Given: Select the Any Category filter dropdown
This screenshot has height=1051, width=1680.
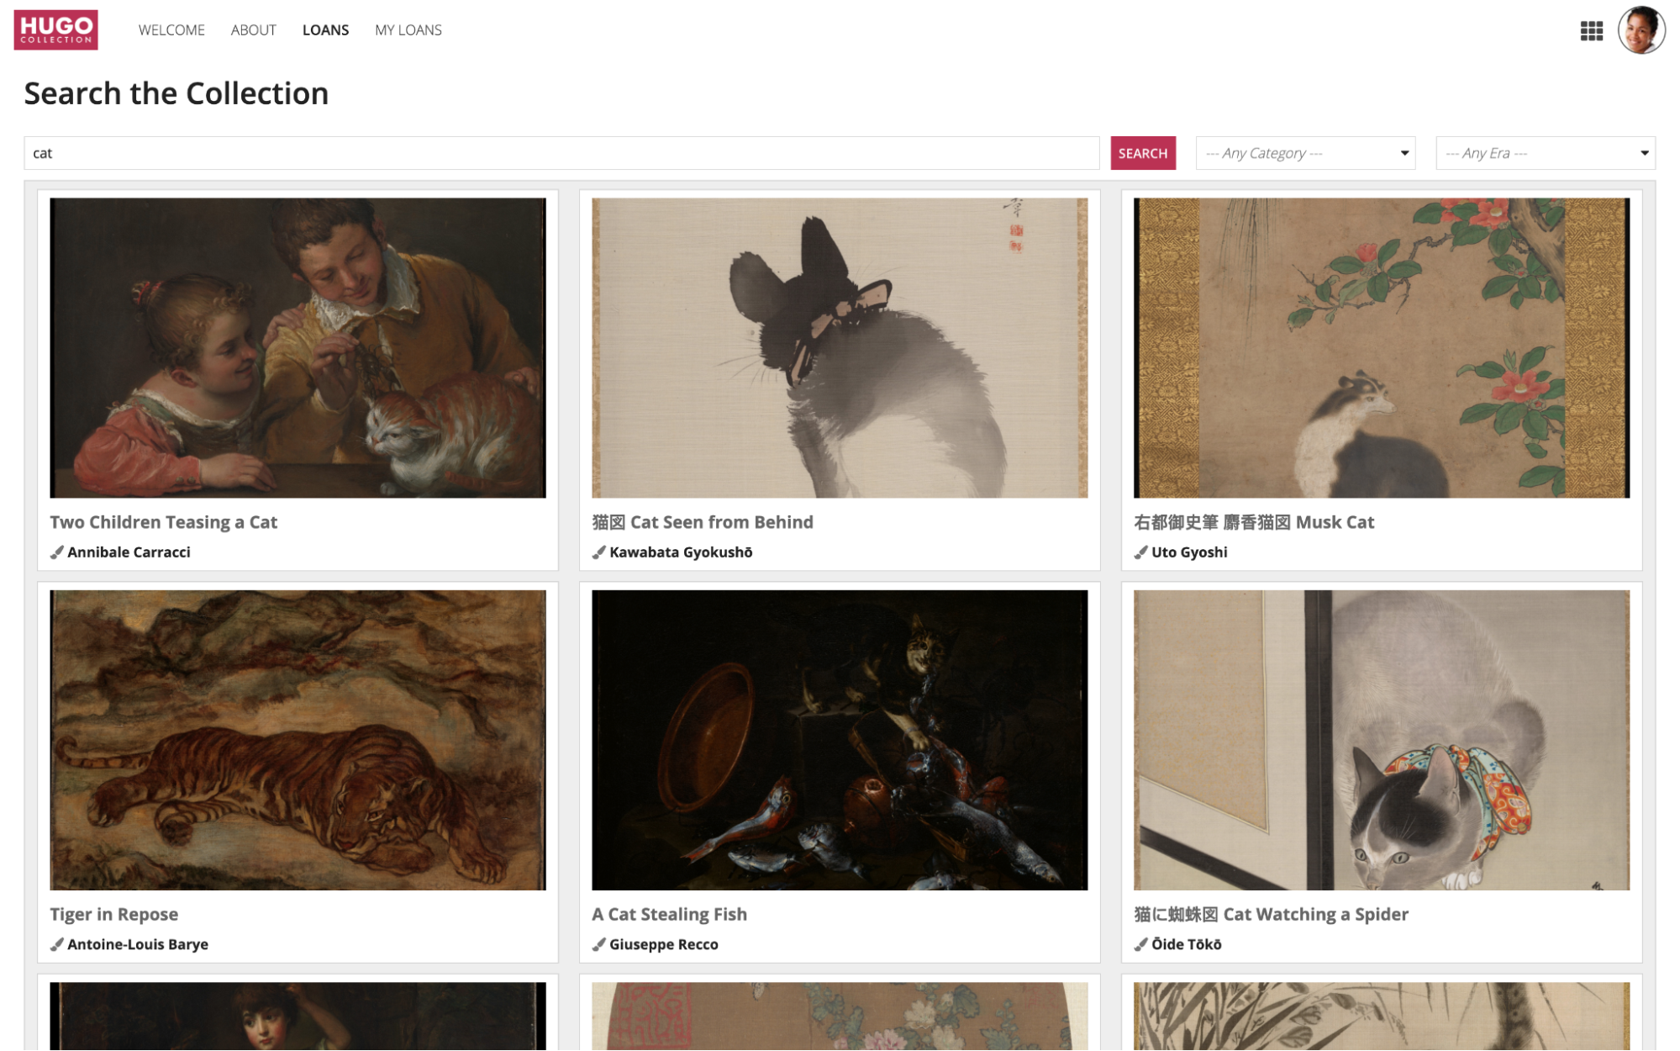Looking at the screenshot, I should click(x=1306, y=152).
